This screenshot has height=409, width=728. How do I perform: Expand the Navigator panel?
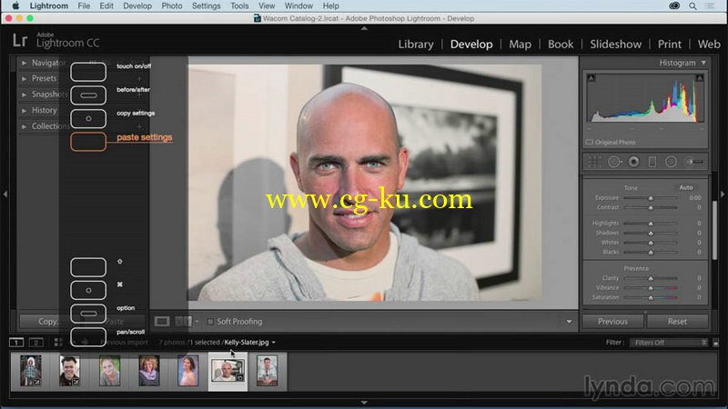25,63
